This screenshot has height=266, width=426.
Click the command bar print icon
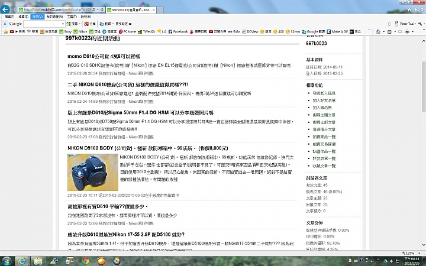click(x=407, y=31)
